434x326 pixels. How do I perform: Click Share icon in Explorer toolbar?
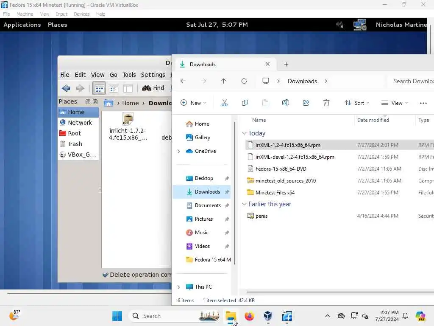tap(306, 103)
